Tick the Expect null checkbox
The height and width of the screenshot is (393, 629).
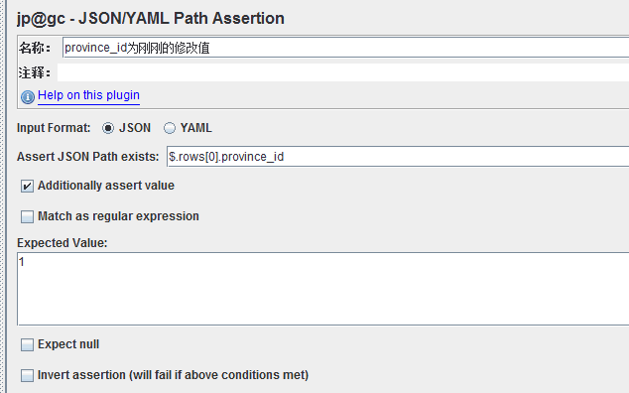pos(27,344)
